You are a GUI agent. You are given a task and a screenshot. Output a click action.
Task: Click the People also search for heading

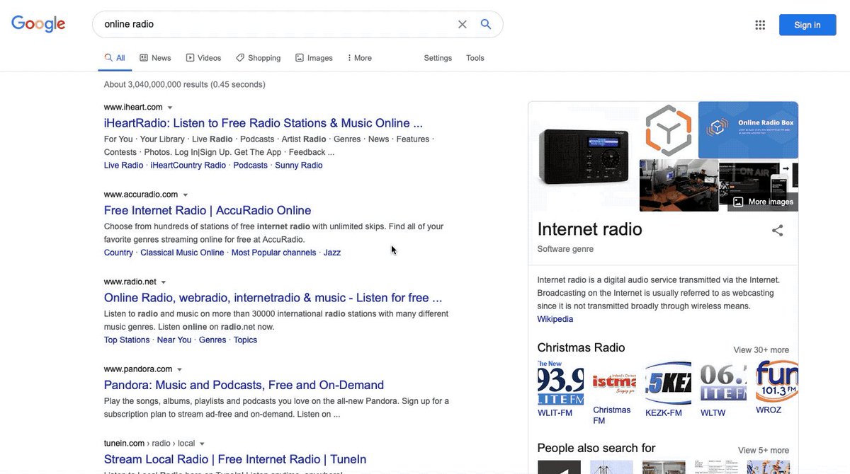click(596, 448)
